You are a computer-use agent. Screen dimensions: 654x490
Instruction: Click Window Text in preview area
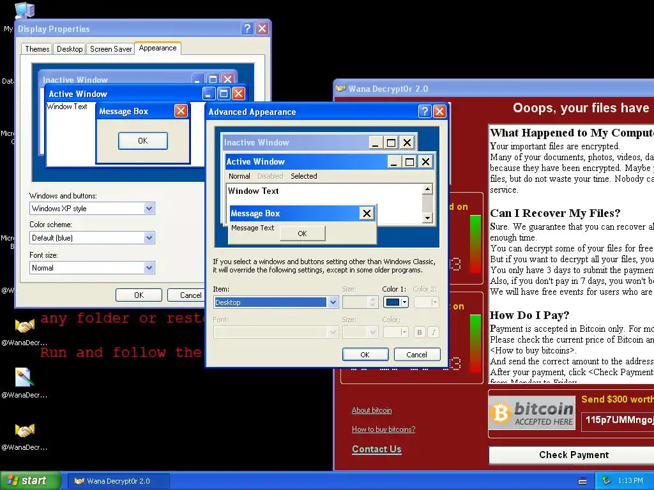pos(253,191)
